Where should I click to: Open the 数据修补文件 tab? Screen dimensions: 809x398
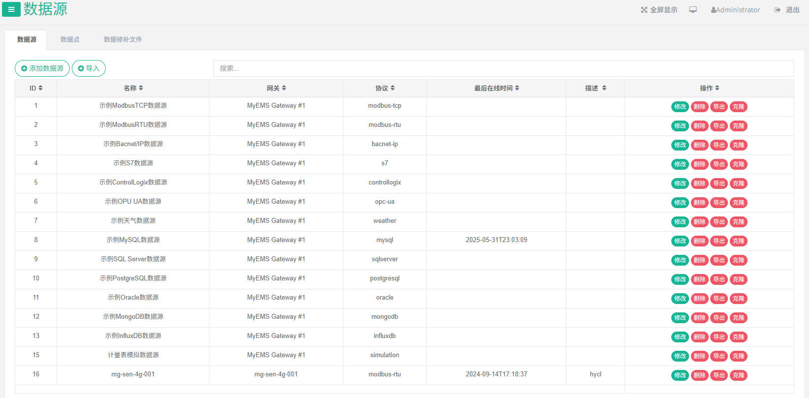[x=122, y=39]
